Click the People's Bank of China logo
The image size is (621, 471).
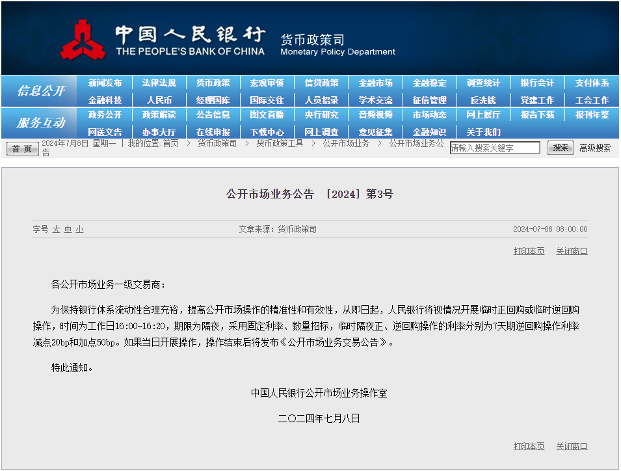point(83,40)
